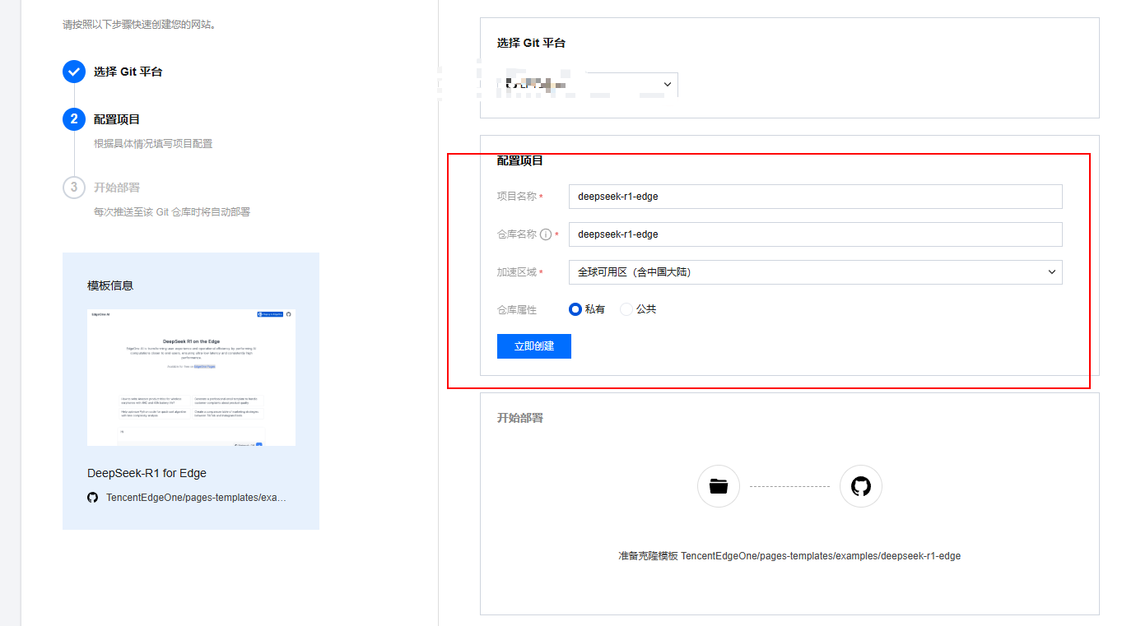Click the 每次推送至该 Git 仓库时将自动部署 description

click(172, 212)
